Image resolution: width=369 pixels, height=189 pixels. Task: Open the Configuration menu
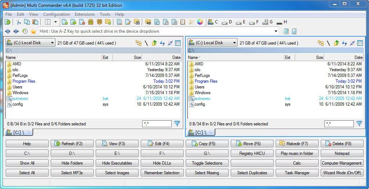coord(57,14)
